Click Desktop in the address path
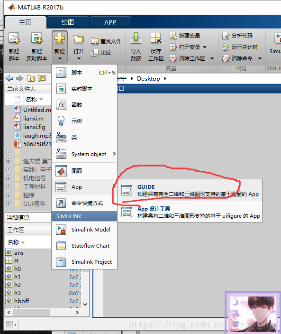The width and height of the screenshot is (281, 334). click(148, 79)
